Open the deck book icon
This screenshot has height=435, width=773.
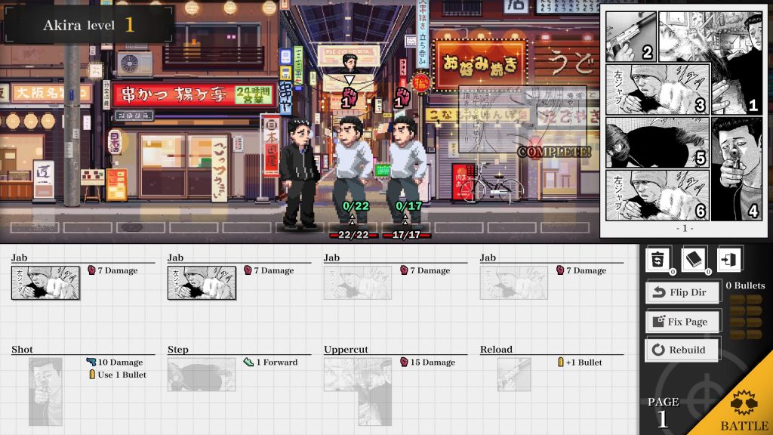point(693,260)
